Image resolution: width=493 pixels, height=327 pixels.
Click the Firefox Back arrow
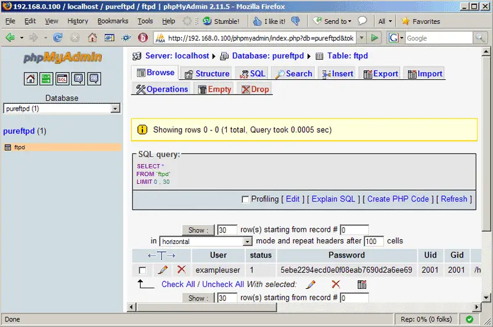tap(10, 37)
